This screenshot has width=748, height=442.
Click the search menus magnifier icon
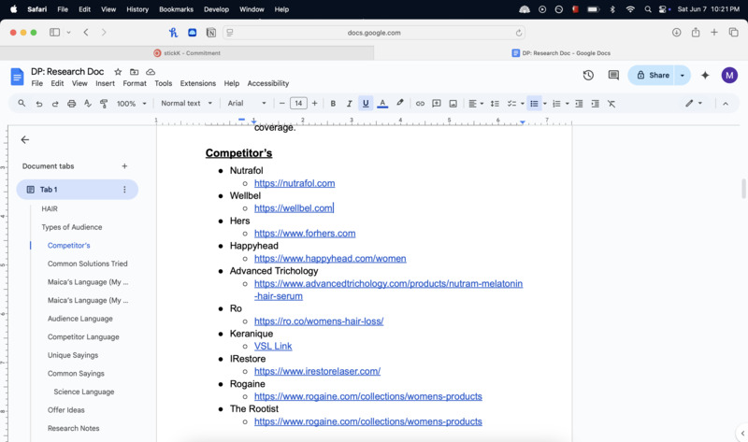22,103
